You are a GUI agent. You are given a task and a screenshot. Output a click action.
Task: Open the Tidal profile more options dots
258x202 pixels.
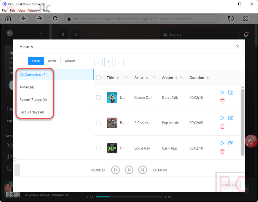(41, 33)
